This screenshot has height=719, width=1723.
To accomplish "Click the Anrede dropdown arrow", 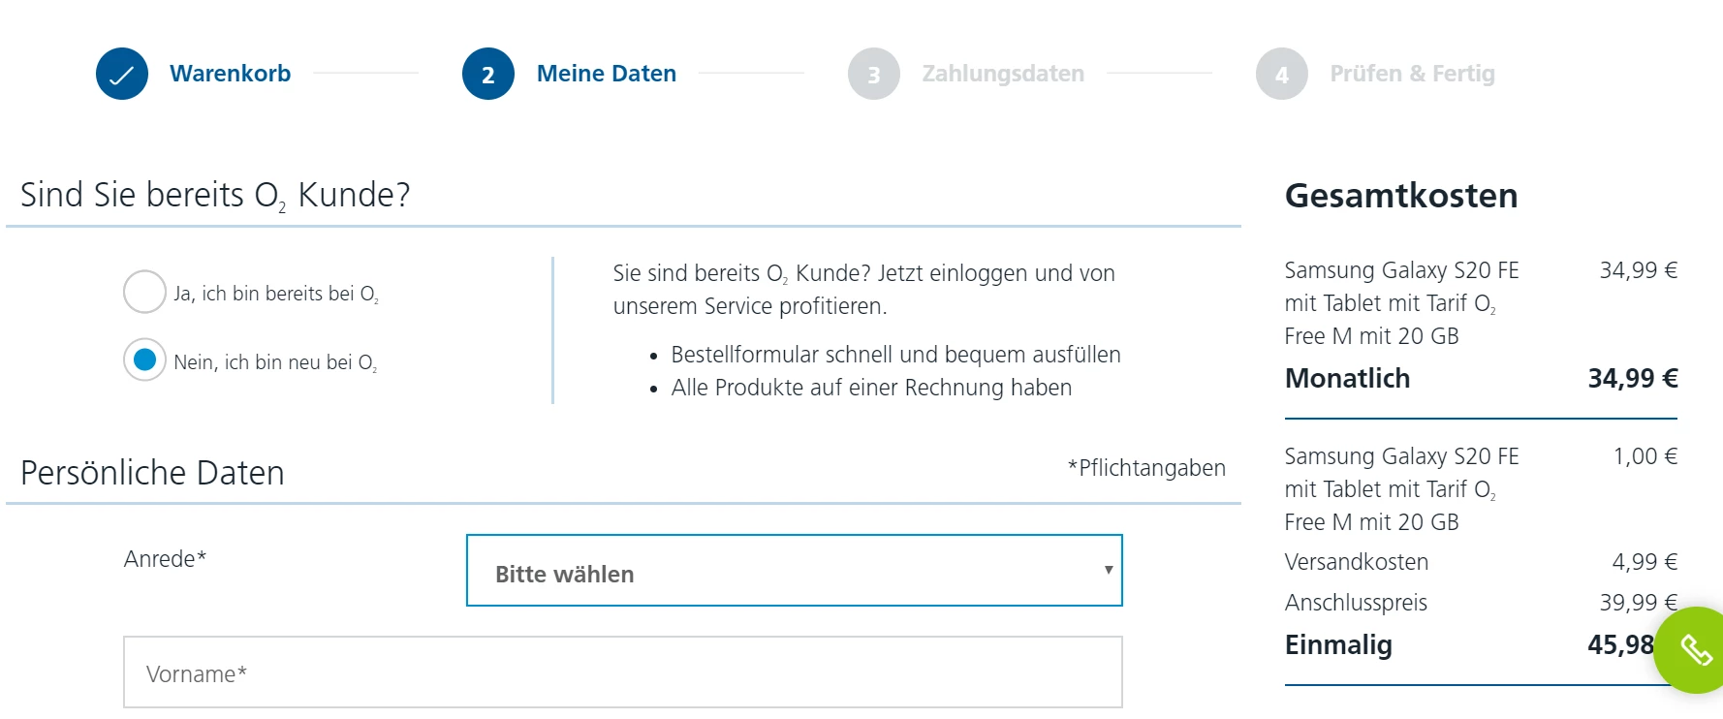I will (1108, 571).
